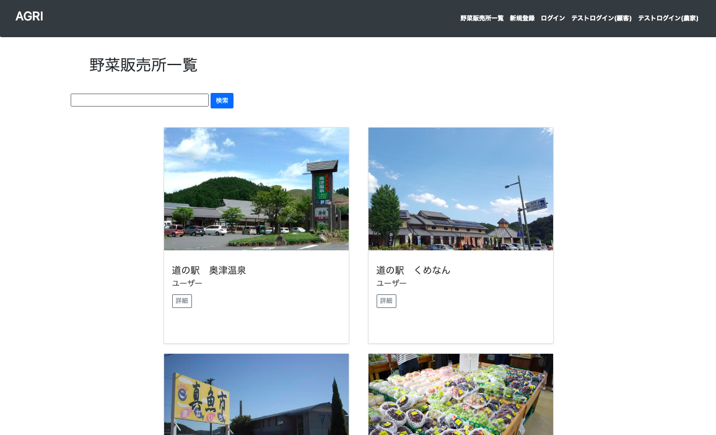
Task: Click the 検索 search button
Action: point(222,100)
